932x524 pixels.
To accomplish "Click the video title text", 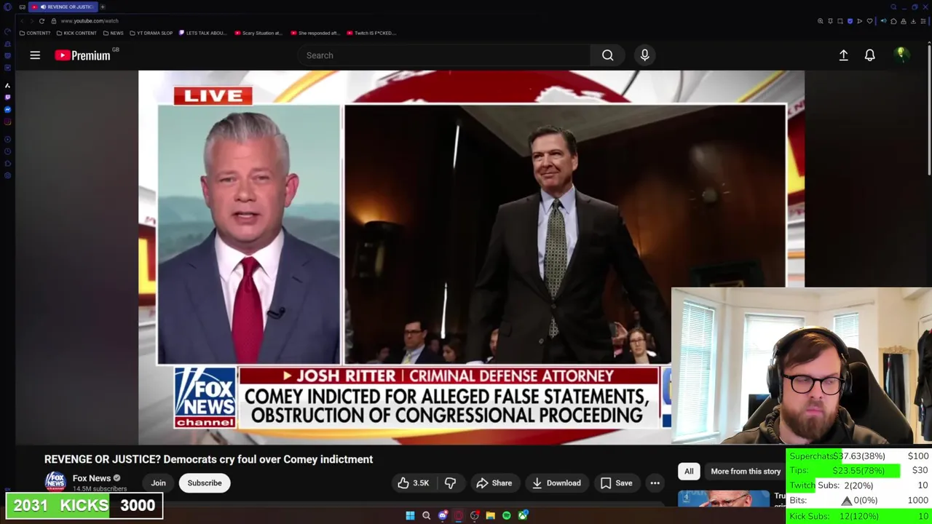I will 208,459.
